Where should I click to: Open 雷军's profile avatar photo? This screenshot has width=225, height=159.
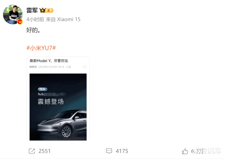(x=13, y=14)
